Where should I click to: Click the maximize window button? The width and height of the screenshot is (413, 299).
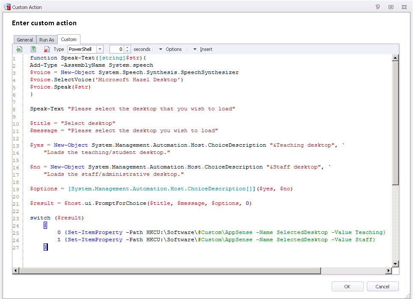click(391, 7)
